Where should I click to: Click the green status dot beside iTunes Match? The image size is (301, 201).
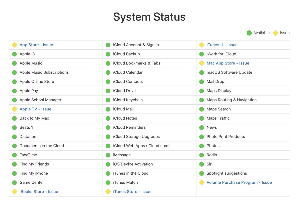click(x=108, y=182)
